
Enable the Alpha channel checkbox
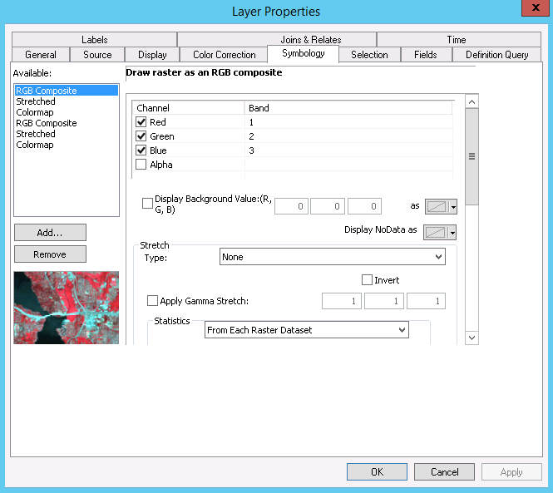coord(141,165)
